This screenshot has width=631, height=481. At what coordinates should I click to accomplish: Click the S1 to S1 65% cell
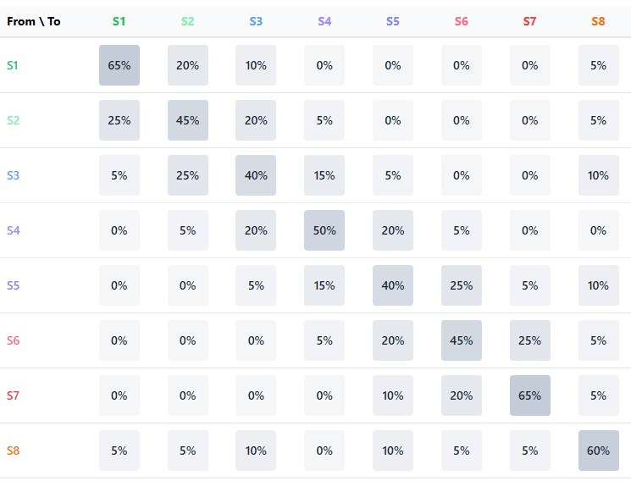tap(119, 65)
